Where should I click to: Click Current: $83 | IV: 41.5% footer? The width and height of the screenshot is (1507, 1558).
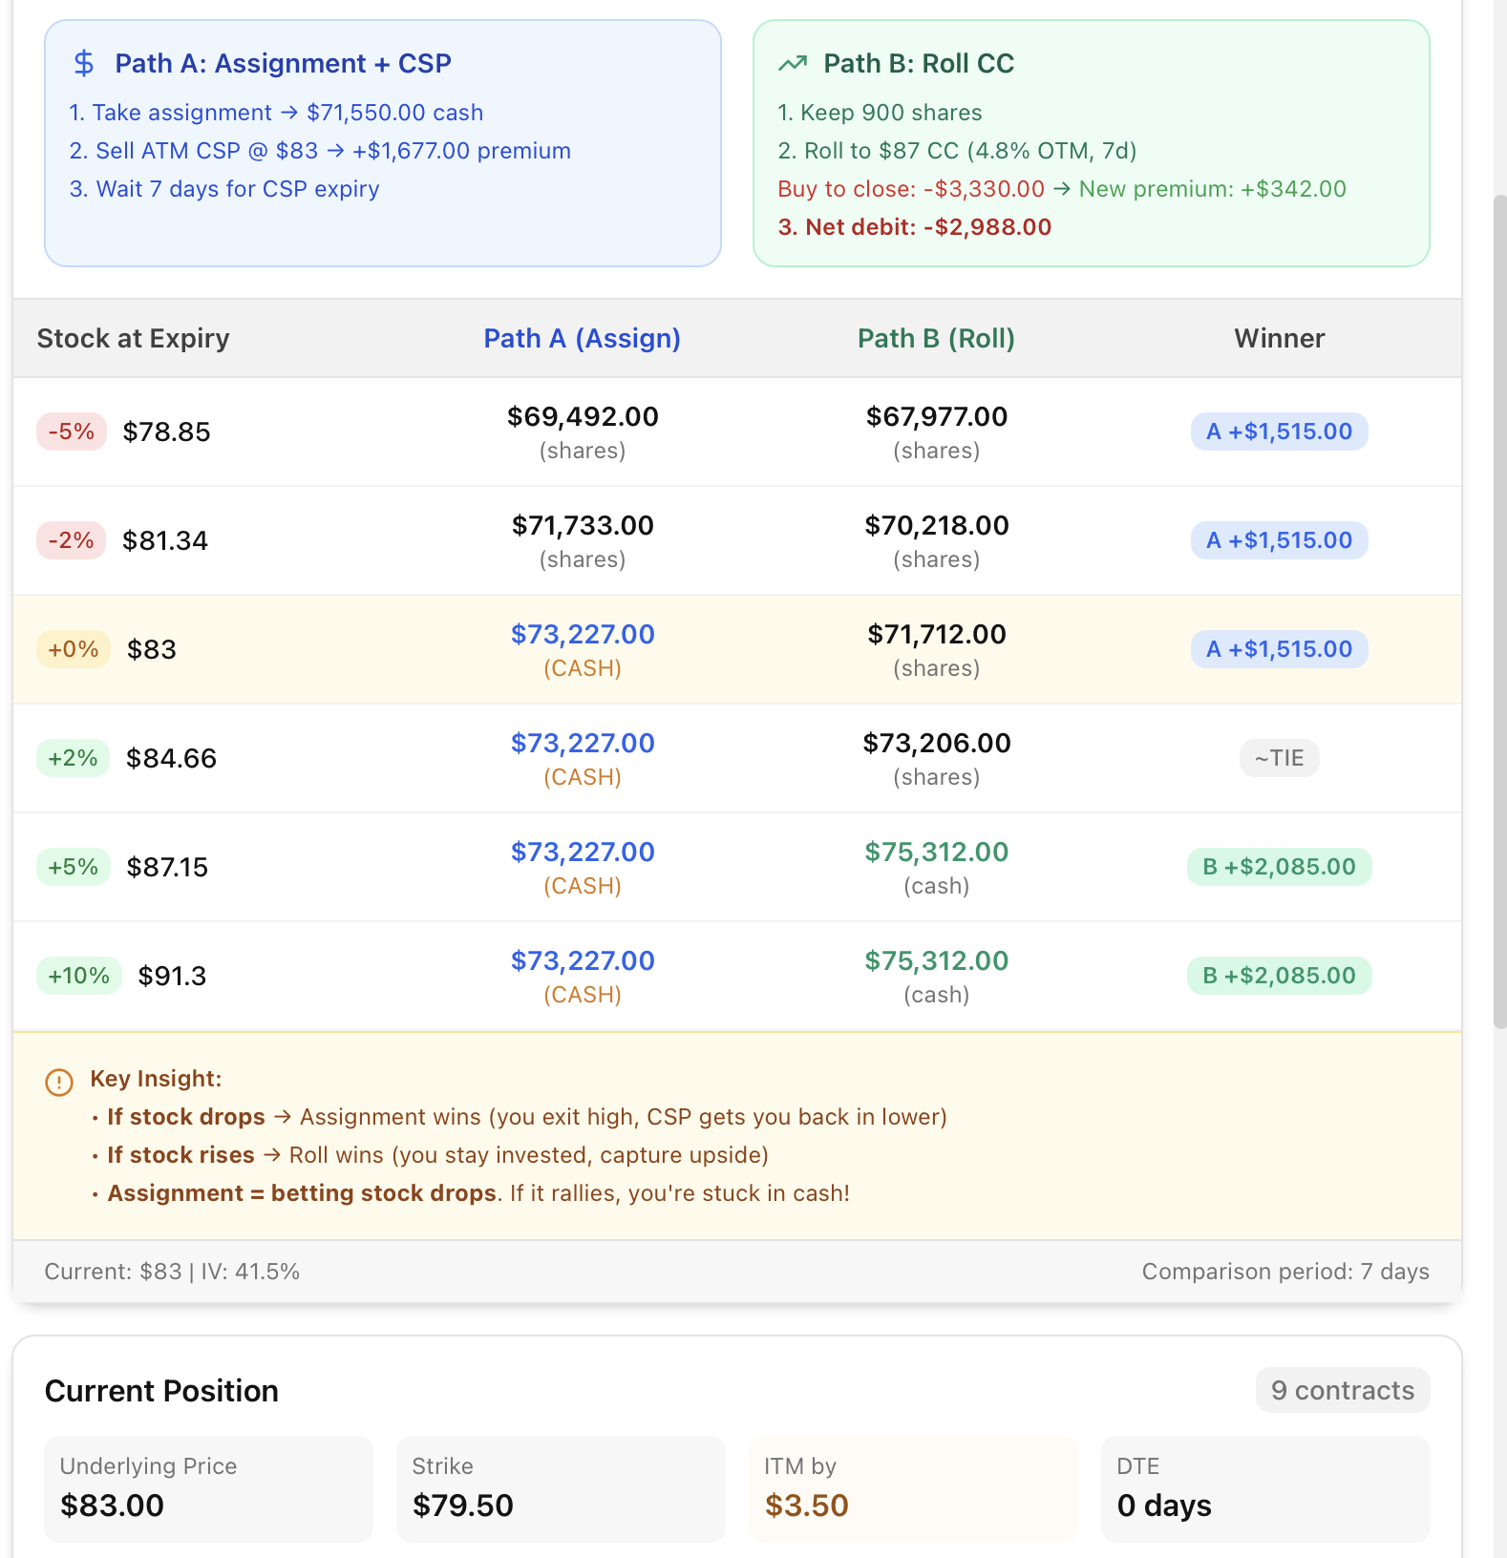pos(172,1272)
